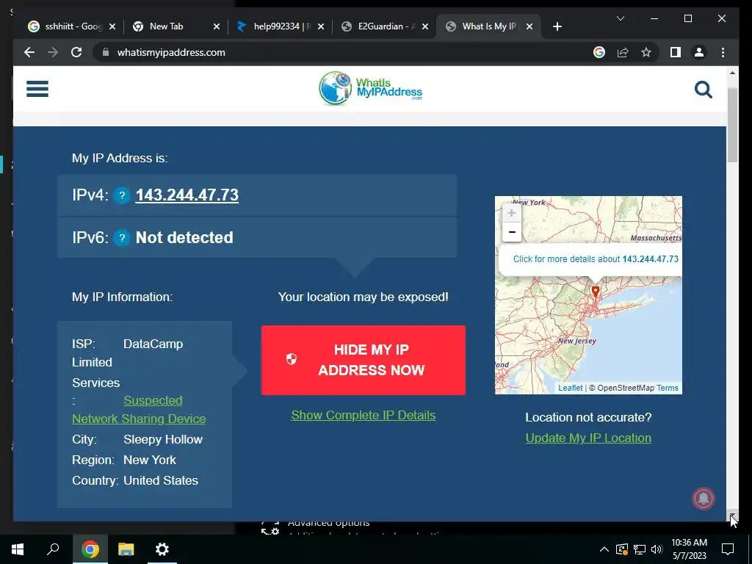Open Settings gear in taskbar
Image resolution: width=752 pixels, height=564 pixels.
(162, 549)
